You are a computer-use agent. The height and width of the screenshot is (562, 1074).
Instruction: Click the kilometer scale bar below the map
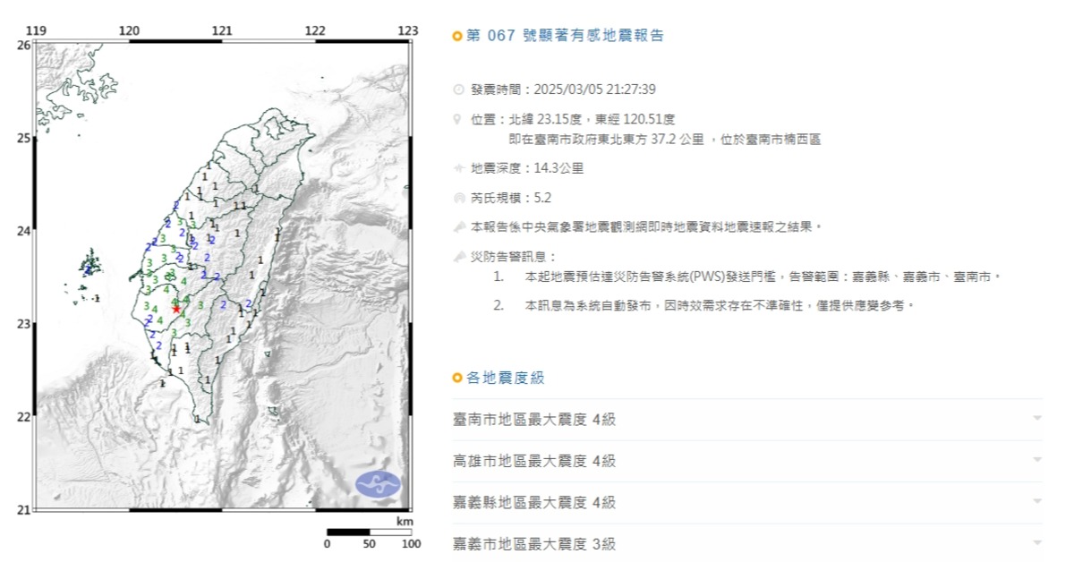tap(369, 532)
